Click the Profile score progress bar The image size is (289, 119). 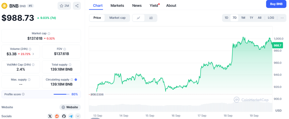point(62,94)
